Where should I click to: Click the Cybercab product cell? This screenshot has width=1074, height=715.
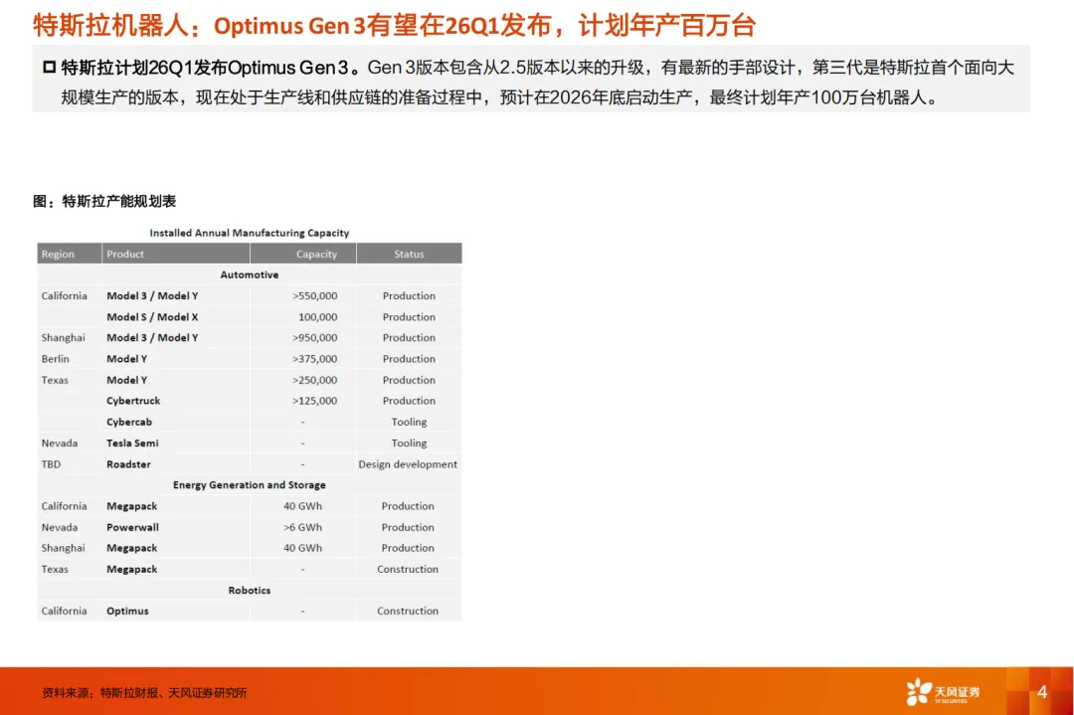pos(128,422)
